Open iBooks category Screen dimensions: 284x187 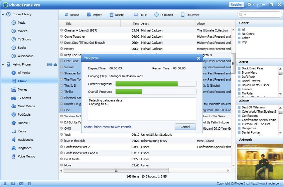click(x=19, y=131)
